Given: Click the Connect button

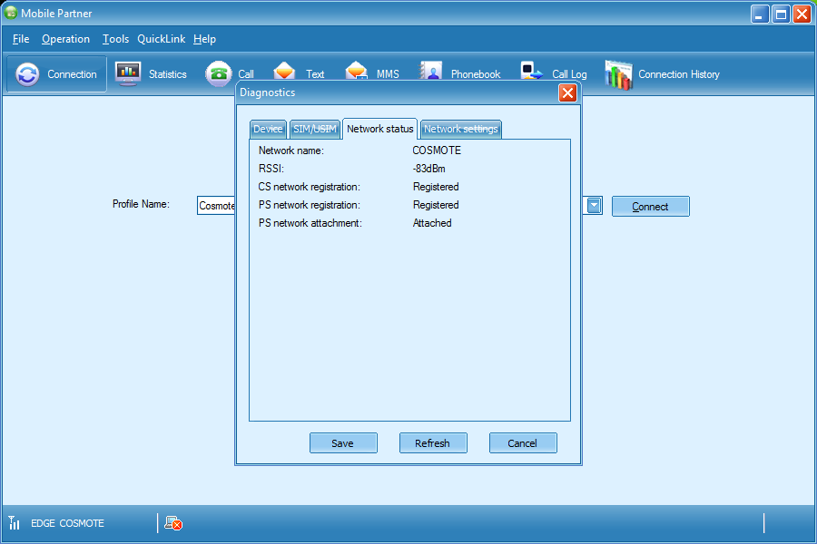Looking at the screenshot, I should coord(650,206).
